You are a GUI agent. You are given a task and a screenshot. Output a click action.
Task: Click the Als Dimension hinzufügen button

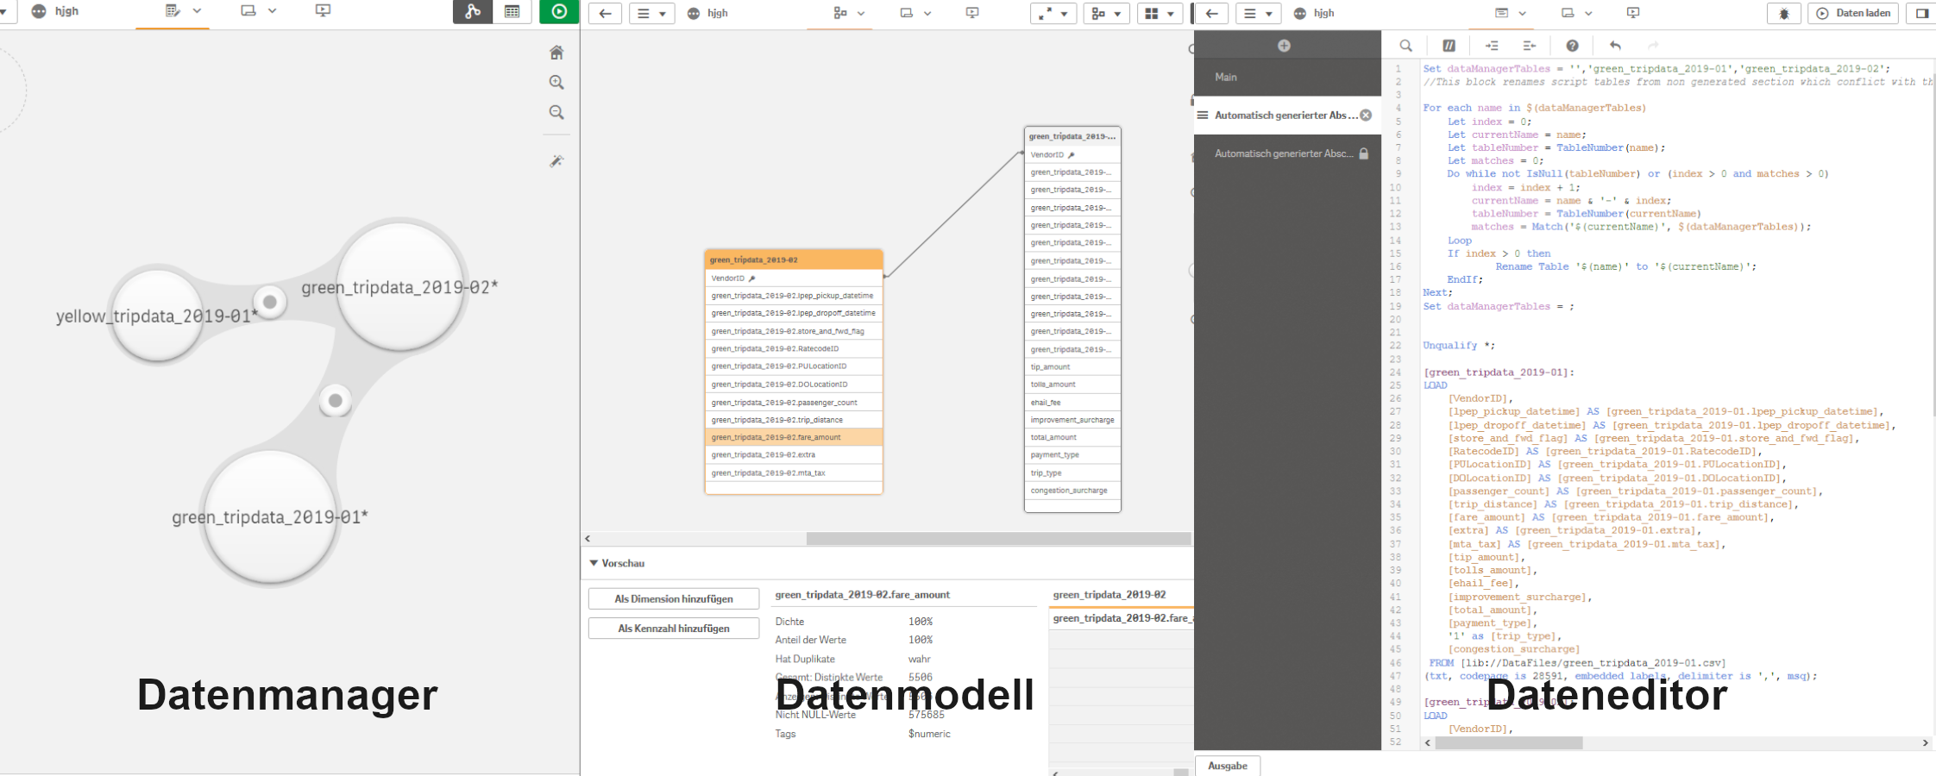674,598
